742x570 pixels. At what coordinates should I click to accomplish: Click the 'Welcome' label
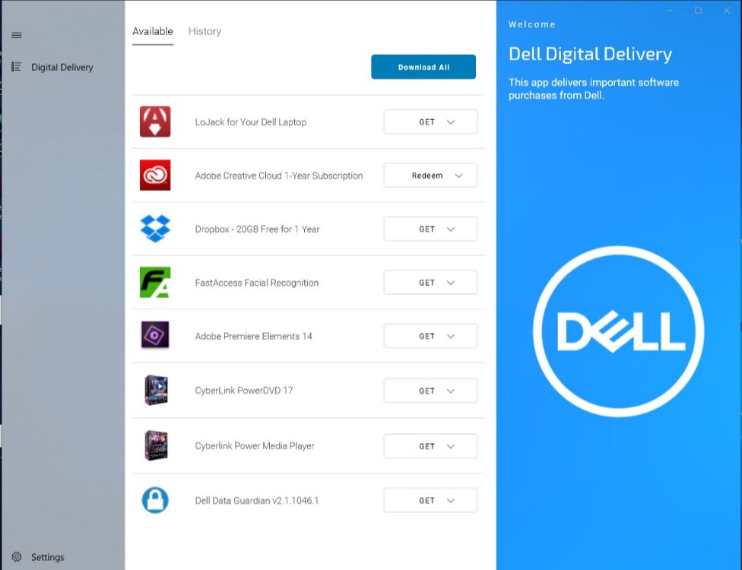pyautogui.click(x=532, y=24)
